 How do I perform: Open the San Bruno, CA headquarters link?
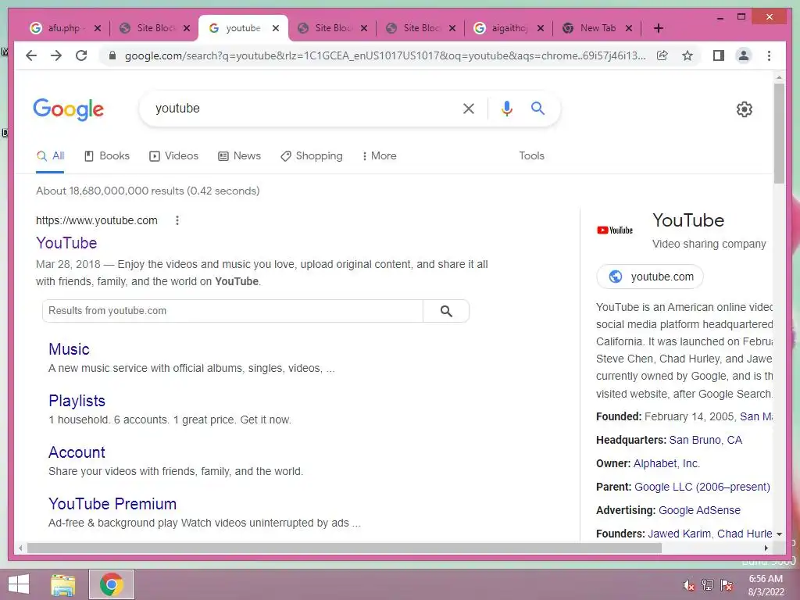(705, 441)
